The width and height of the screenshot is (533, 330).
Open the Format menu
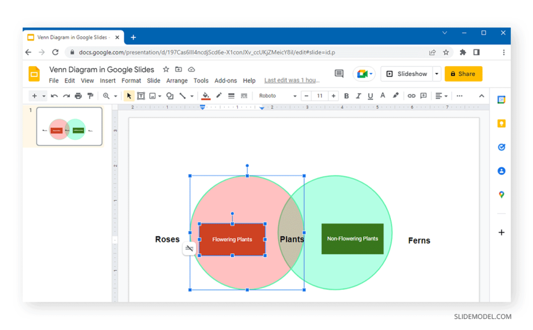[131, 81]
